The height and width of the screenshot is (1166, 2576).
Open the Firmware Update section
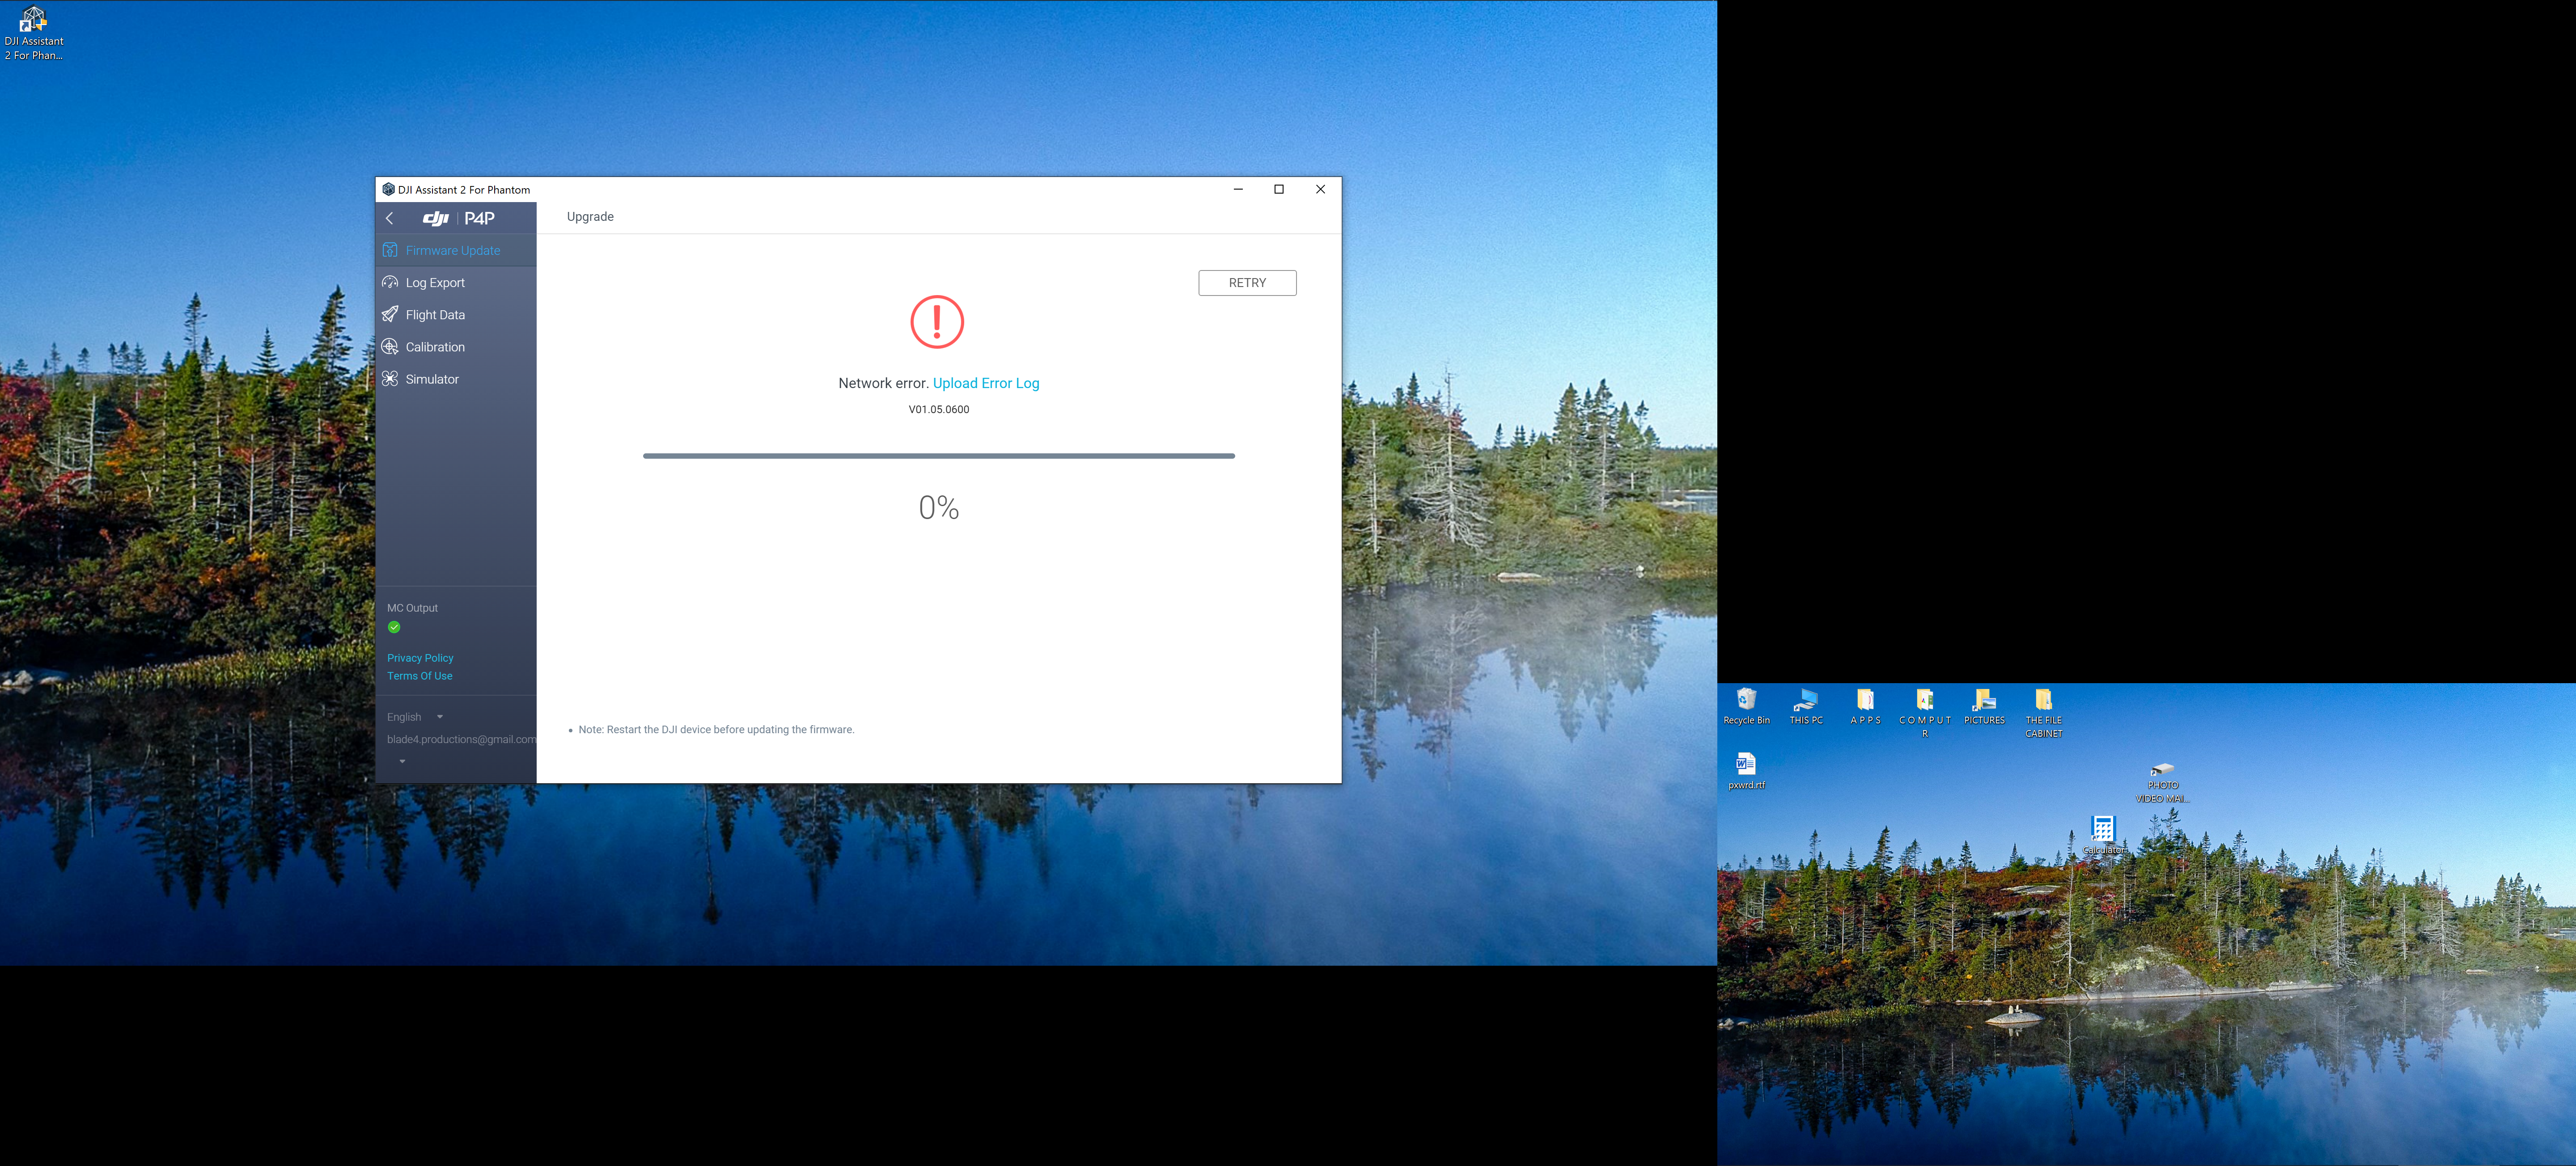point(456,250)
